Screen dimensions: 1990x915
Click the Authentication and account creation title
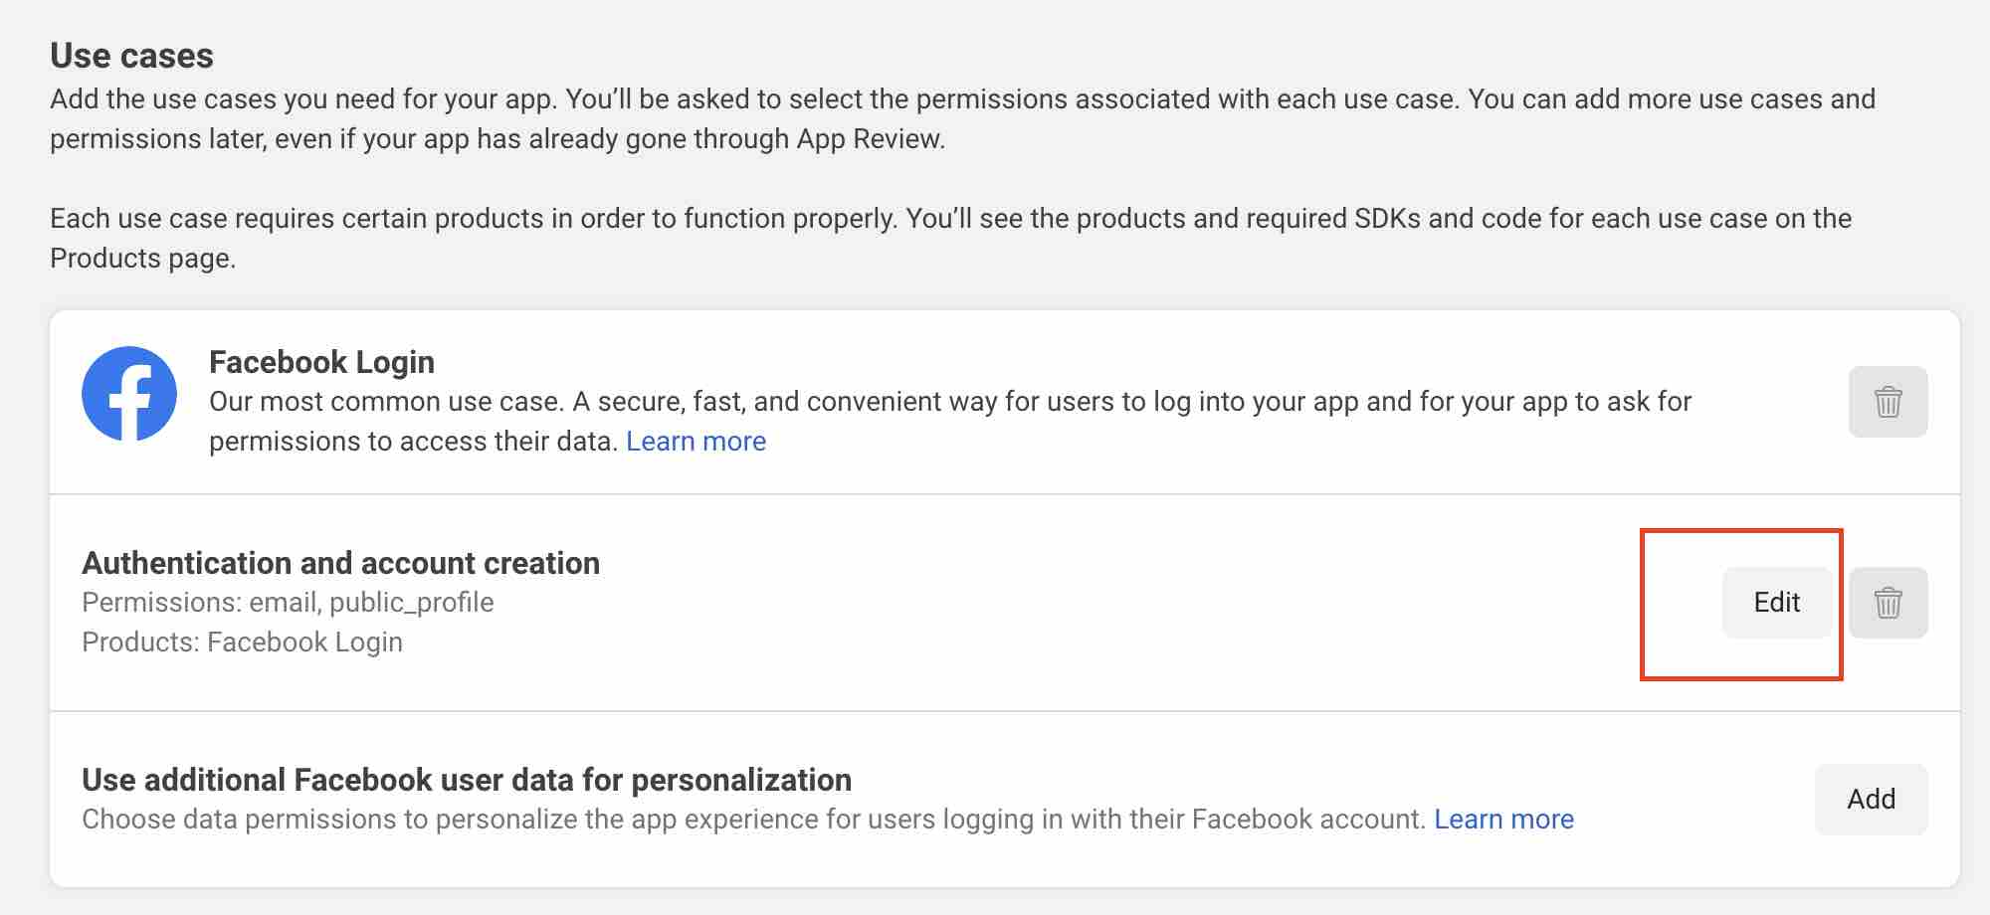tap(340, 563)
